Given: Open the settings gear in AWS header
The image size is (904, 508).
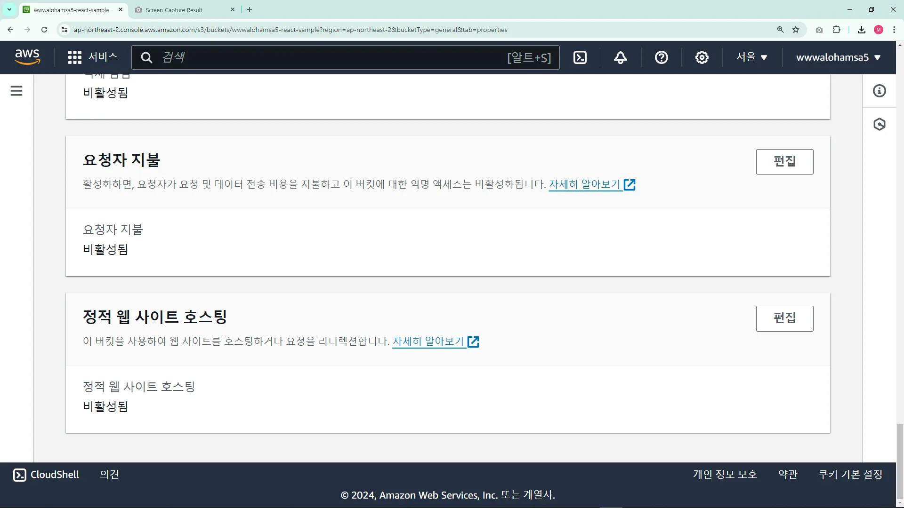Looking at the screenshot, I should point(702,57).
